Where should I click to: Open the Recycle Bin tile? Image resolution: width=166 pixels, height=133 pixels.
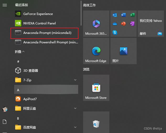[x=96, y=123]
